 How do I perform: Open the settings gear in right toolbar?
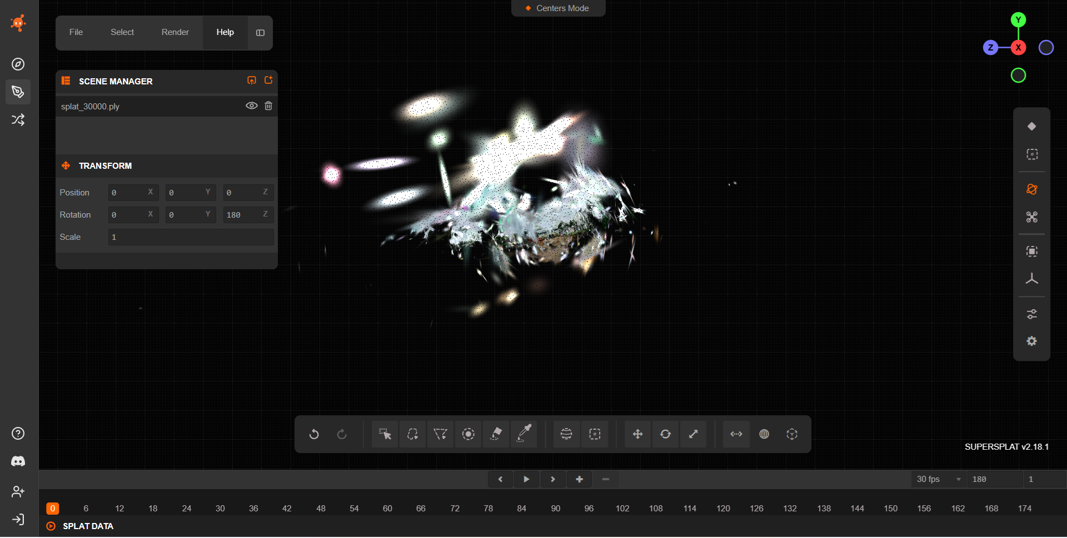point(1032,341)
